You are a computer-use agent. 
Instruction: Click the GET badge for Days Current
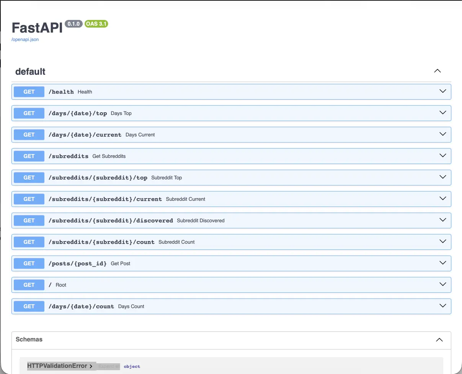click(x=29, y=135)
